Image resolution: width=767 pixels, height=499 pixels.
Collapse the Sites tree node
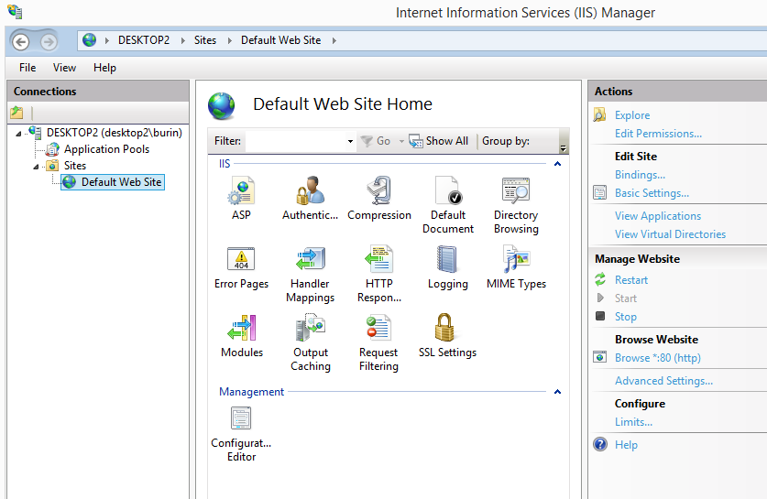[x=37, y=166]
